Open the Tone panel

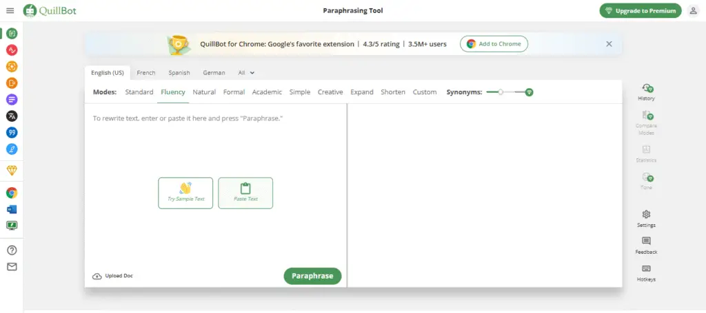click(x=646, y=181)
